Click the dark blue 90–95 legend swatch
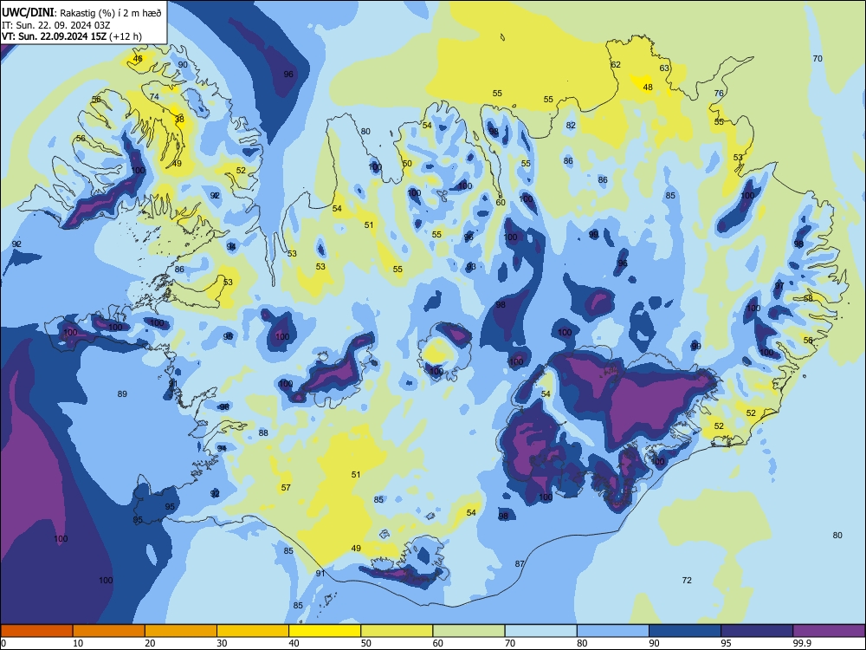 coord(685,631)
